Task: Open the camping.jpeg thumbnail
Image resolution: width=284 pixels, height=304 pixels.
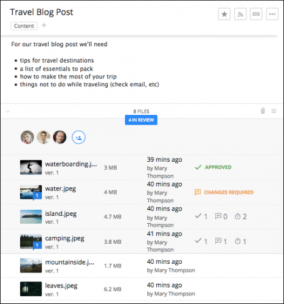Action: [31, 241]
